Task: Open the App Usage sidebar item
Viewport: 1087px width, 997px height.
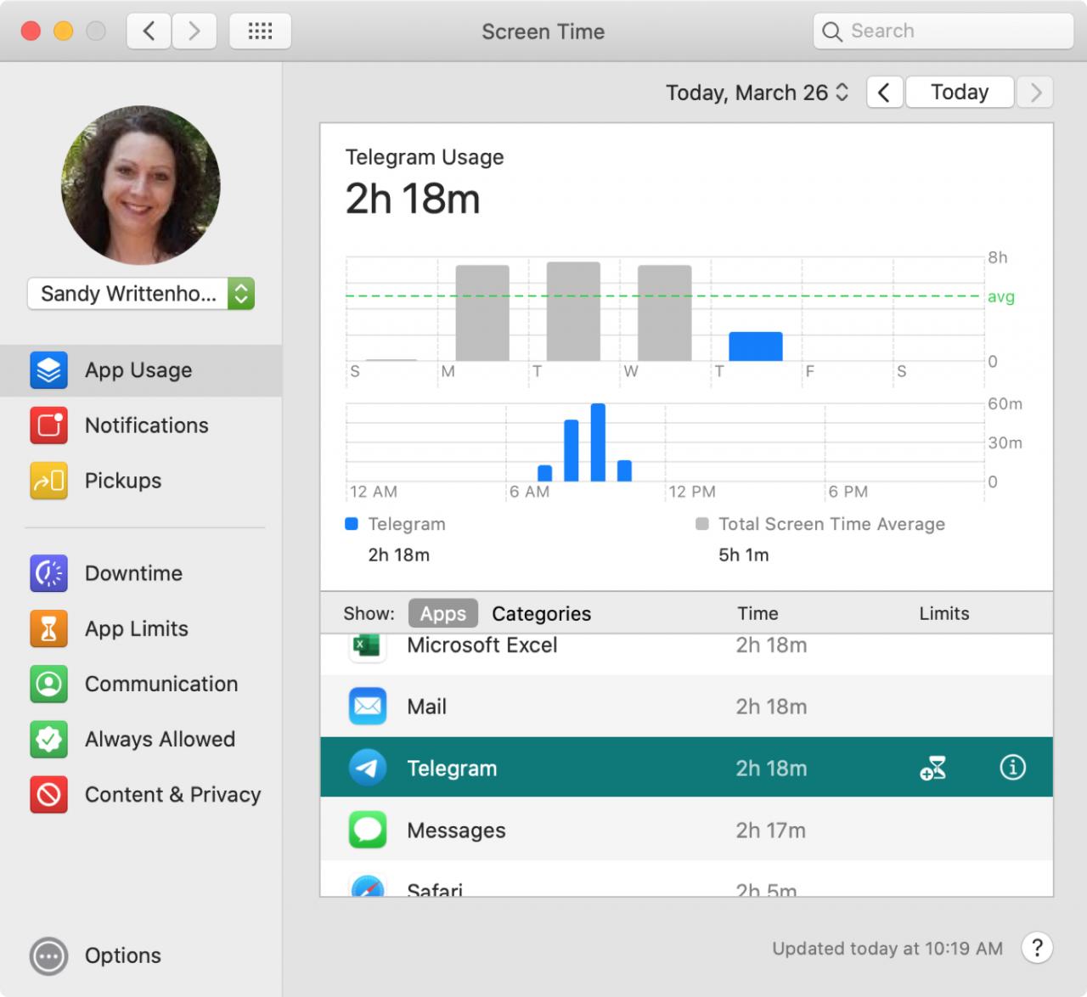Action: click(x=141, y=370)
